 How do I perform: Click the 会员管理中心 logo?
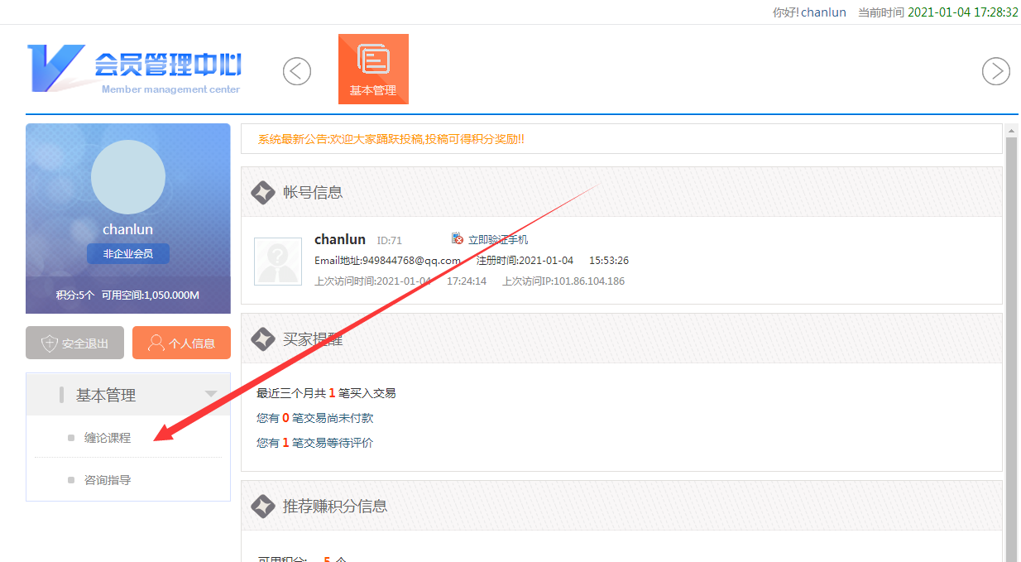click(134, 69)
